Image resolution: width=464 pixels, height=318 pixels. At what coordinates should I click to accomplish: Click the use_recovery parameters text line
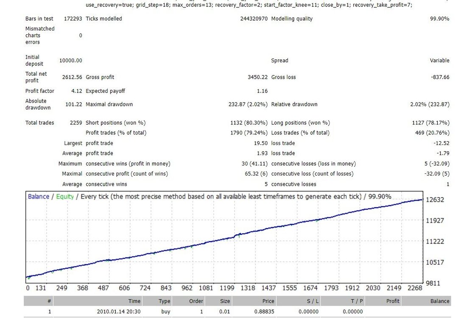(249, 5)
